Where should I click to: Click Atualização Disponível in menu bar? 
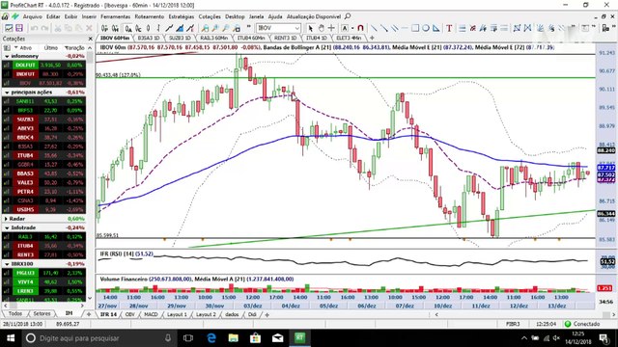[x=314, y=16]
